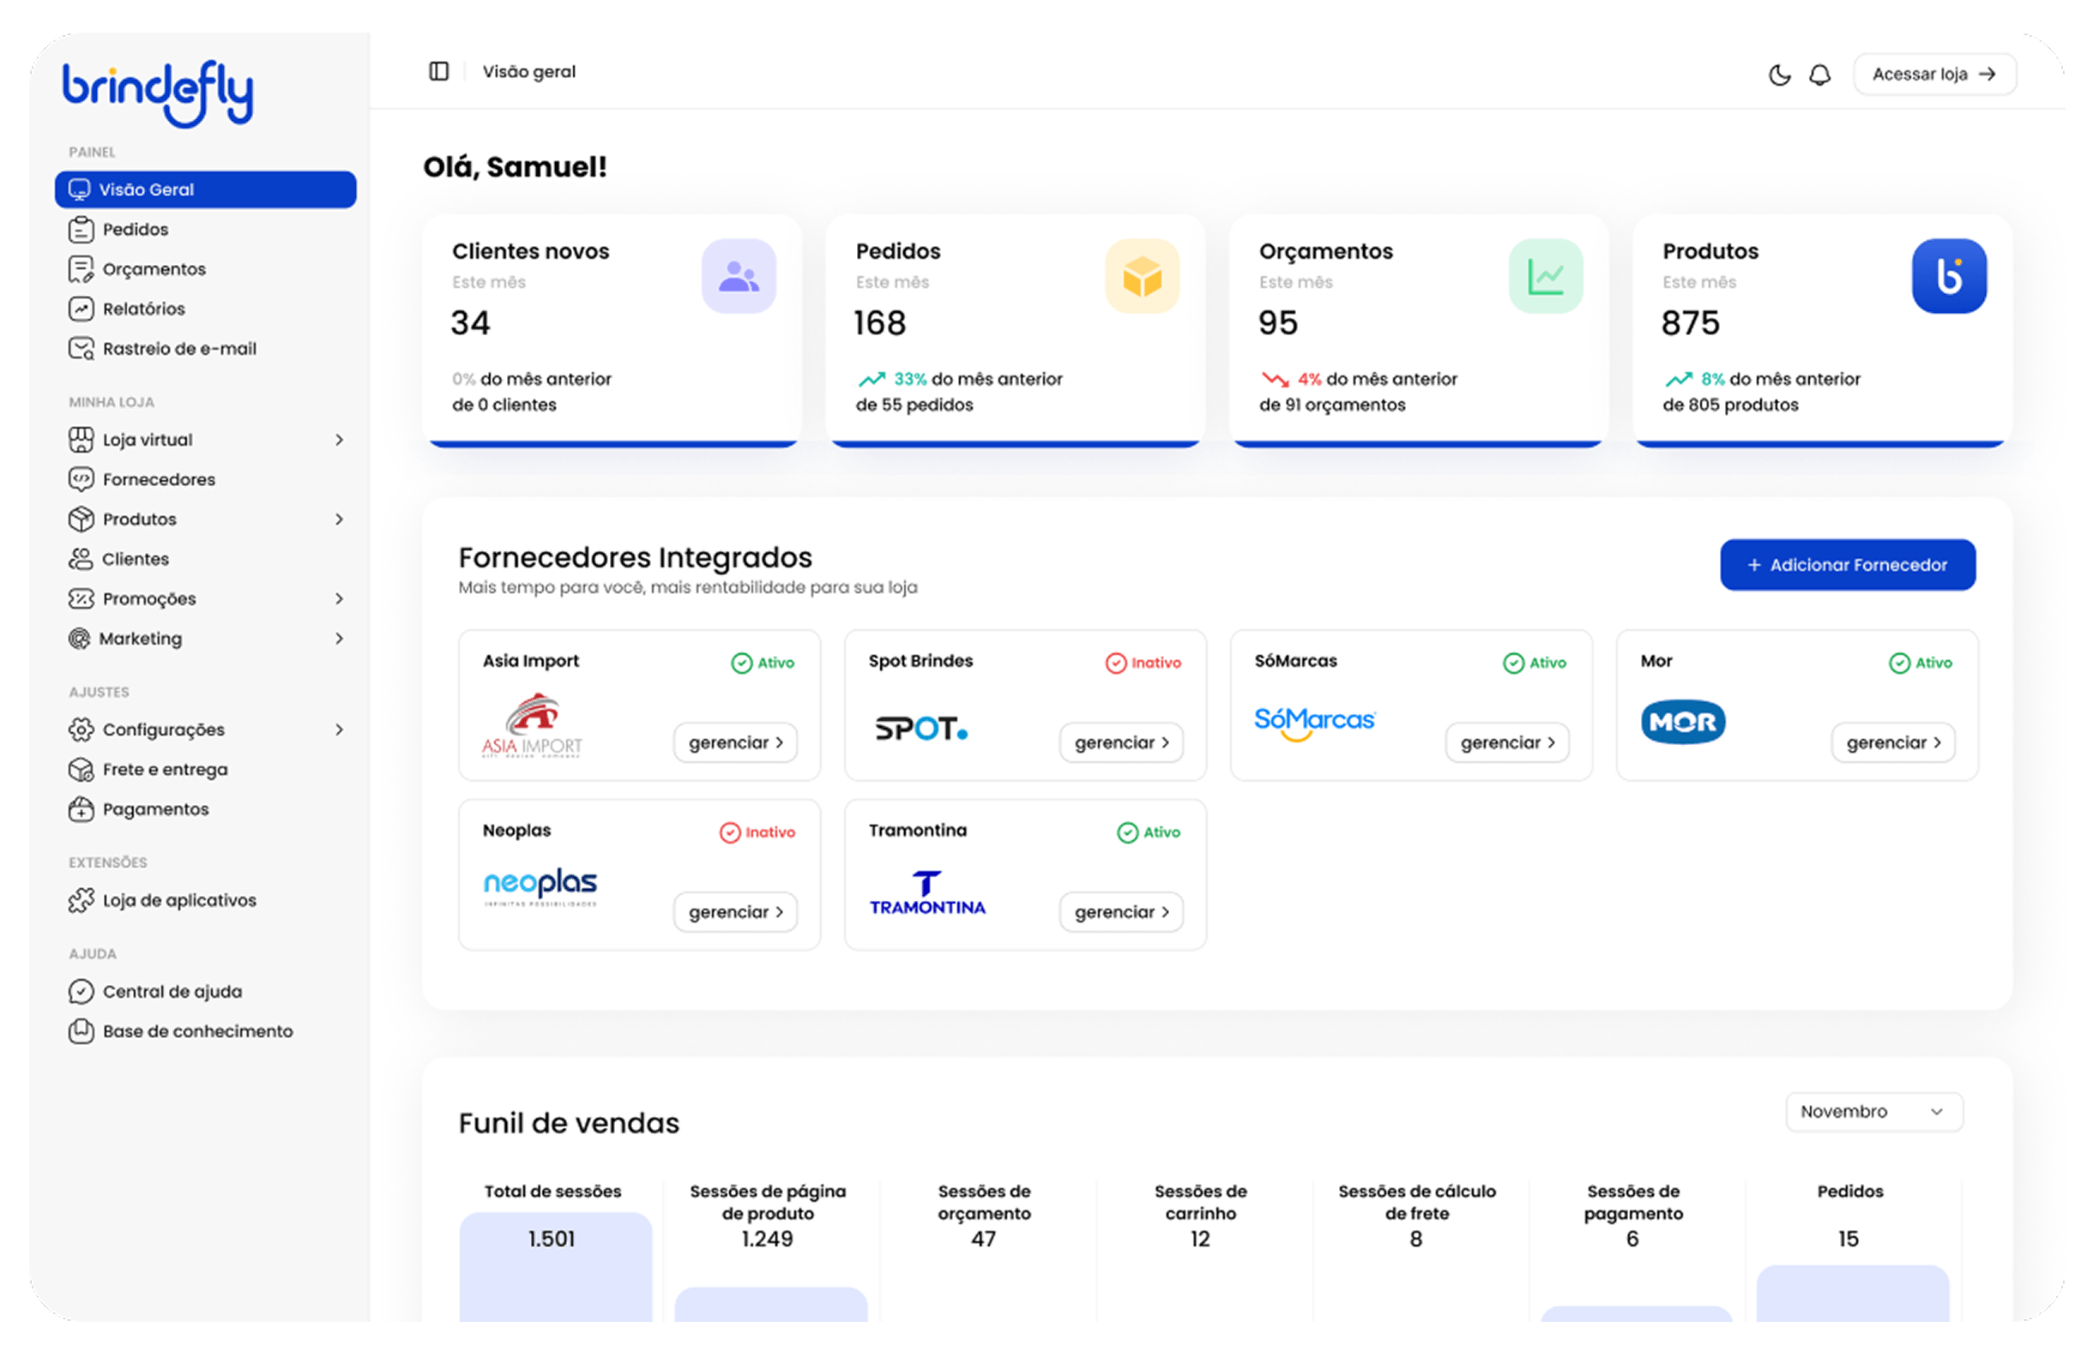
Task: Click Clientes novos users icon
Action: 739,276
